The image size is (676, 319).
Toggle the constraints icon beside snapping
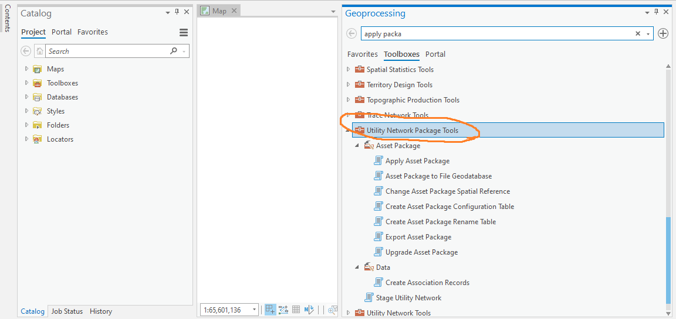283,309
